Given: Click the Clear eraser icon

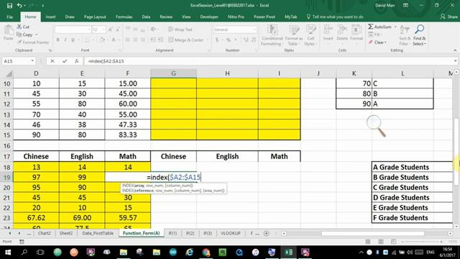Looking at the screenshot, I should tap(371, 42).
